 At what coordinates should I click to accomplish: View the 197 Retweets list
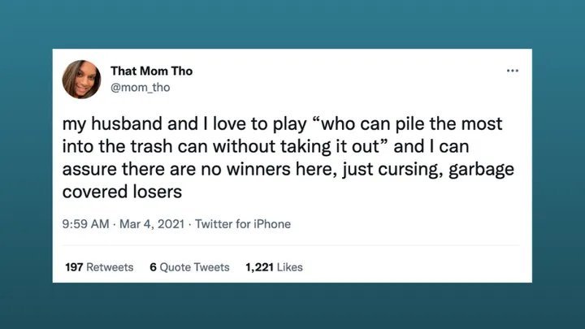click(98, 266)
